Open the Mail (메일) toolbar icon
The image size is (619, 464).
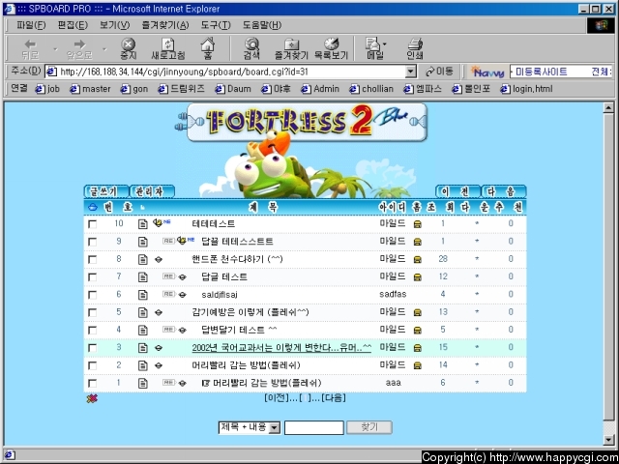click(375, 48)
